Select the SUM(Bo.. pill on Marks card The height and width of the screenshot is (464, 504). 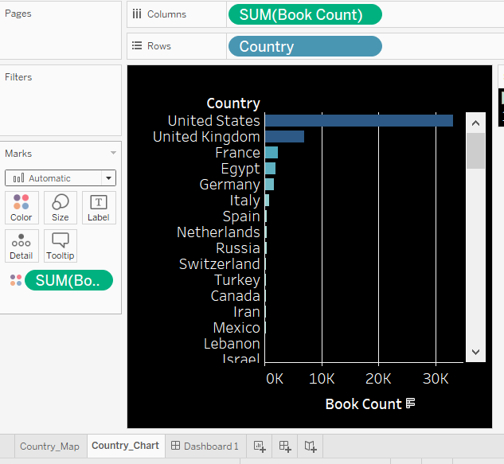tap(68, 280)
